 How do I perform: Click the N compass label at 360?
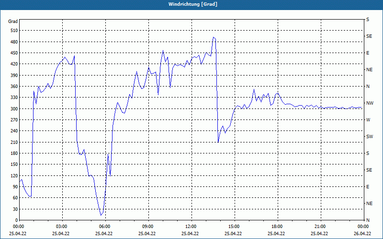click(368, 87)
